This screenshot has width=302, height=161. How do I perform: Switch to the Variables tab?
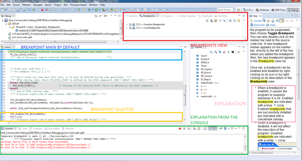[x=131, y=16]
